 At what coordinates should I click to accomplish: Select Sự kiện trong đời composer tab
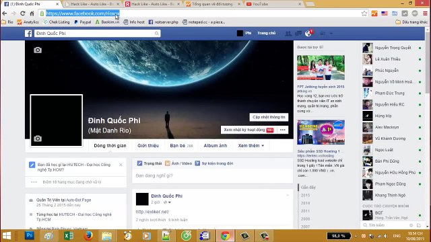(214, 163)
